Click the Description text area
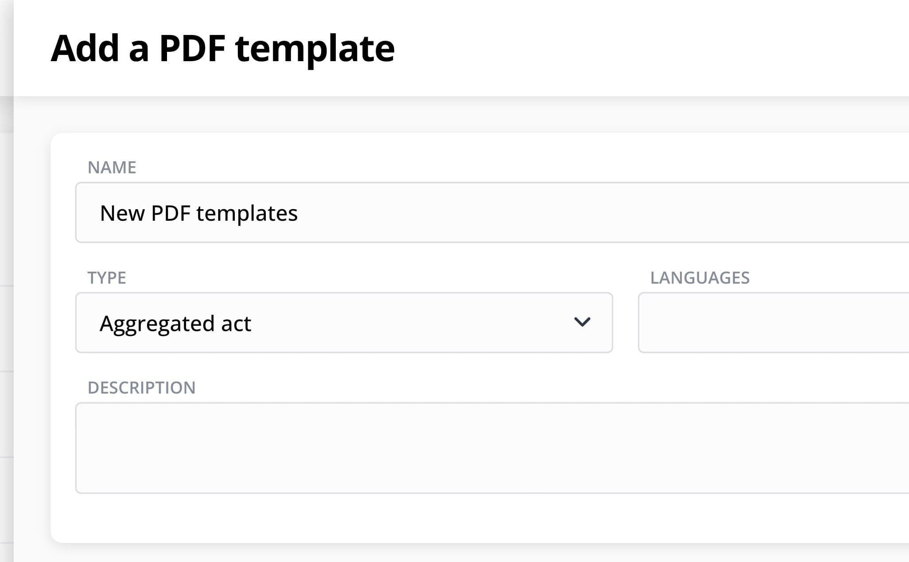Viewport: 909px width, 562px height. [492, 448]
